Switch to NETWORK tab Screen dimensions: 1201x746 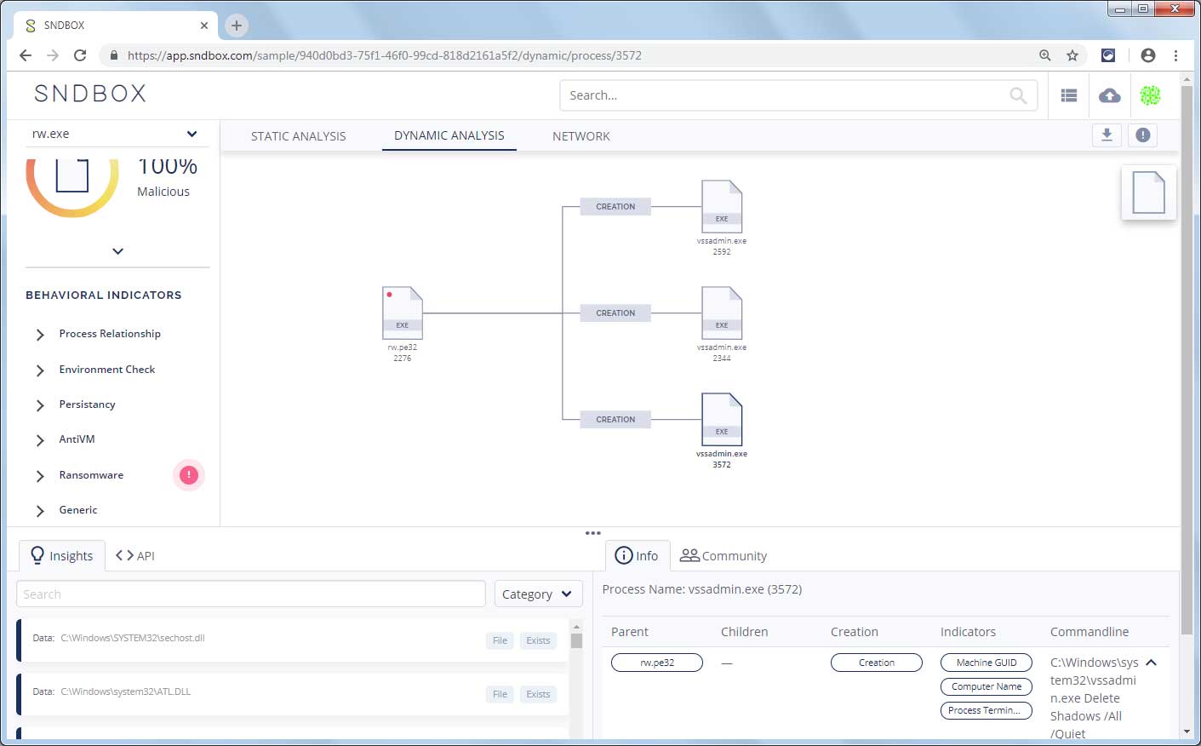581,136
